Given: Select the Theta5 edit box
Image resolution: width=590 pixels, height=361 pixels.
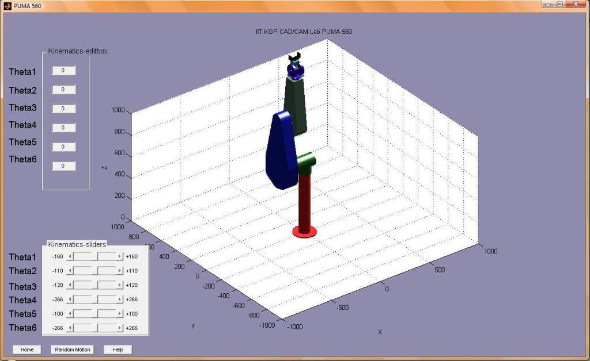Looking at the screenshot, I should click(x=63, y=147).
